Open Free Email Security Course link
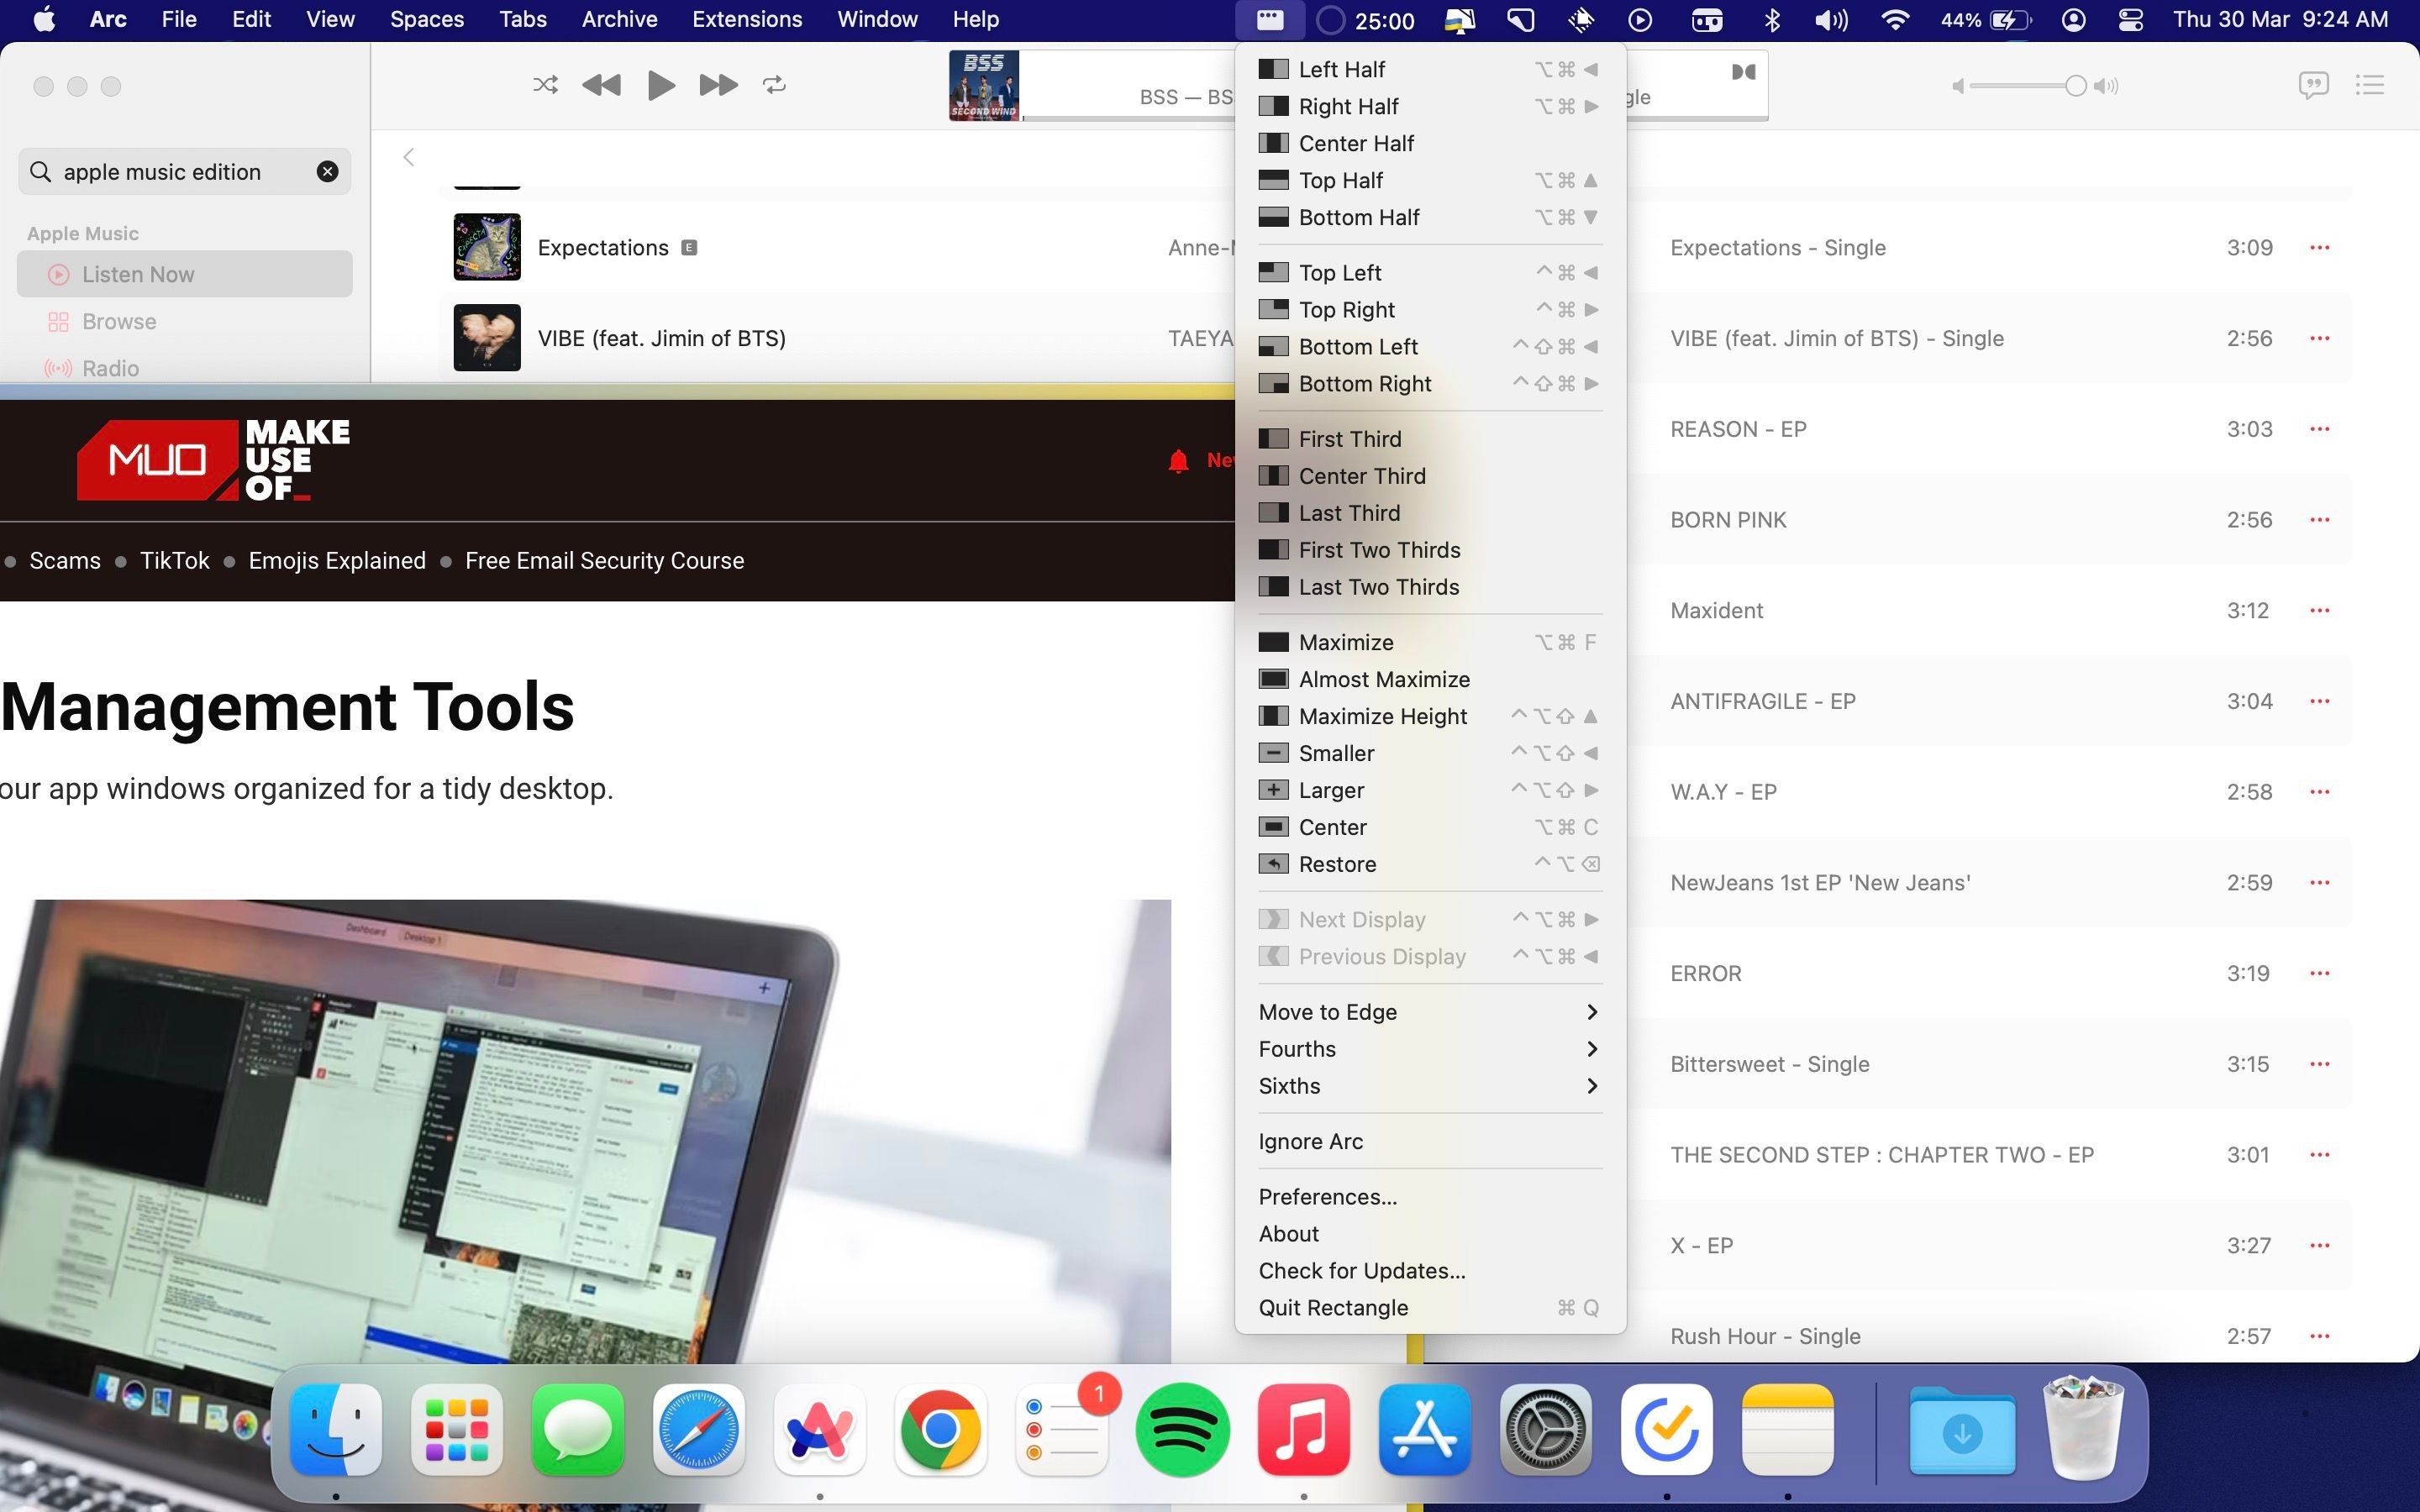 point(604,560)
